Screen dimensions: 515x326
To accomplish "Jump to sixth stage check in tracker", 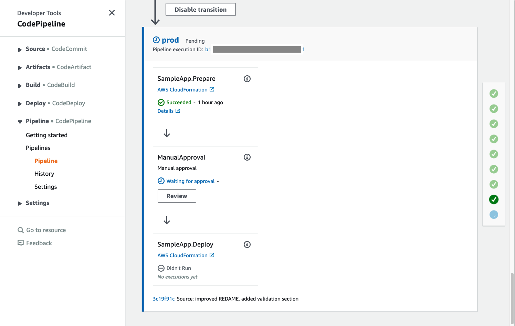I will point(494,169).
